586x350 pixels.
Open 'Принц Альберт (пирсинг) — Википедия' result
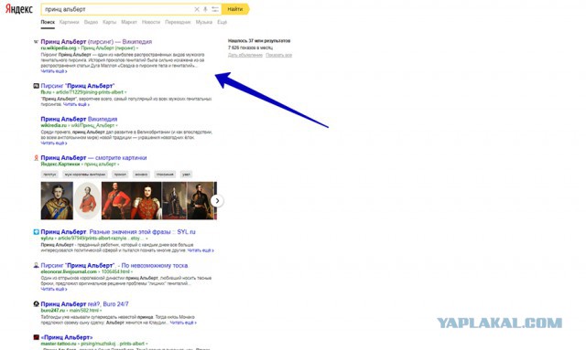96,42
